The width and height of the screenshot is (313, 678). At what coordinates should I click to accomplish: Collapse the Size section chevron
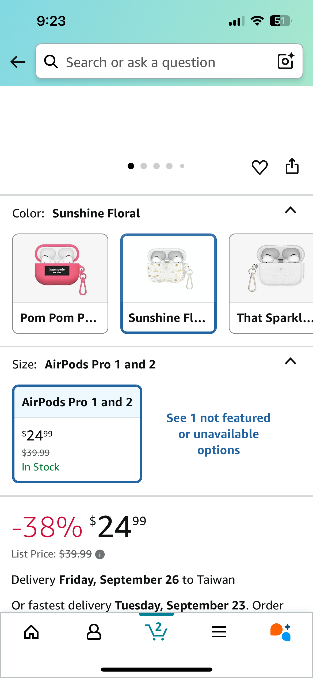291,361
